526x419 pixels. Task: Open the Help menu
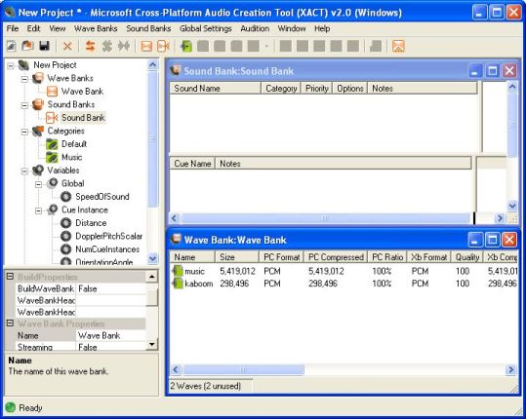[322, 28]
